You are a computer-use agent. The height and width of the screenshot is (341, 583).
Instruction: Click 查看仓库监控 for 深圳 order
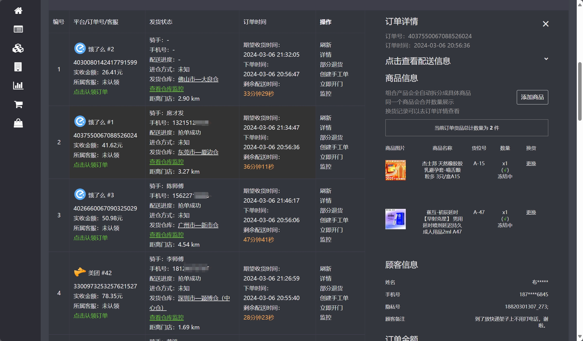click(x=167, y=318)
